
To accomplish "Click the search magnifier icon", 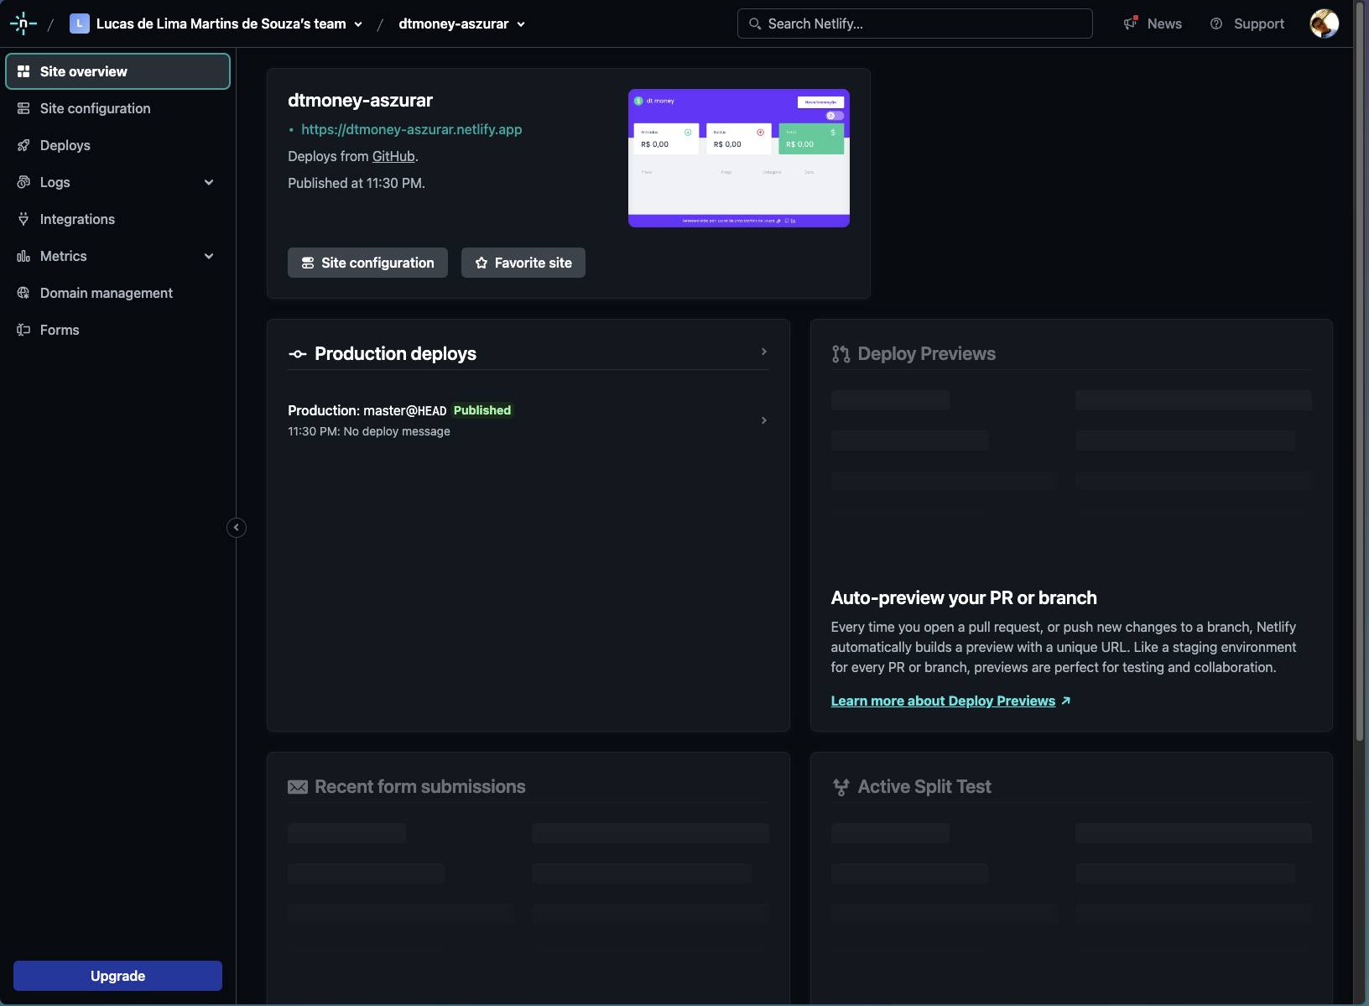I will click(755, 23).
